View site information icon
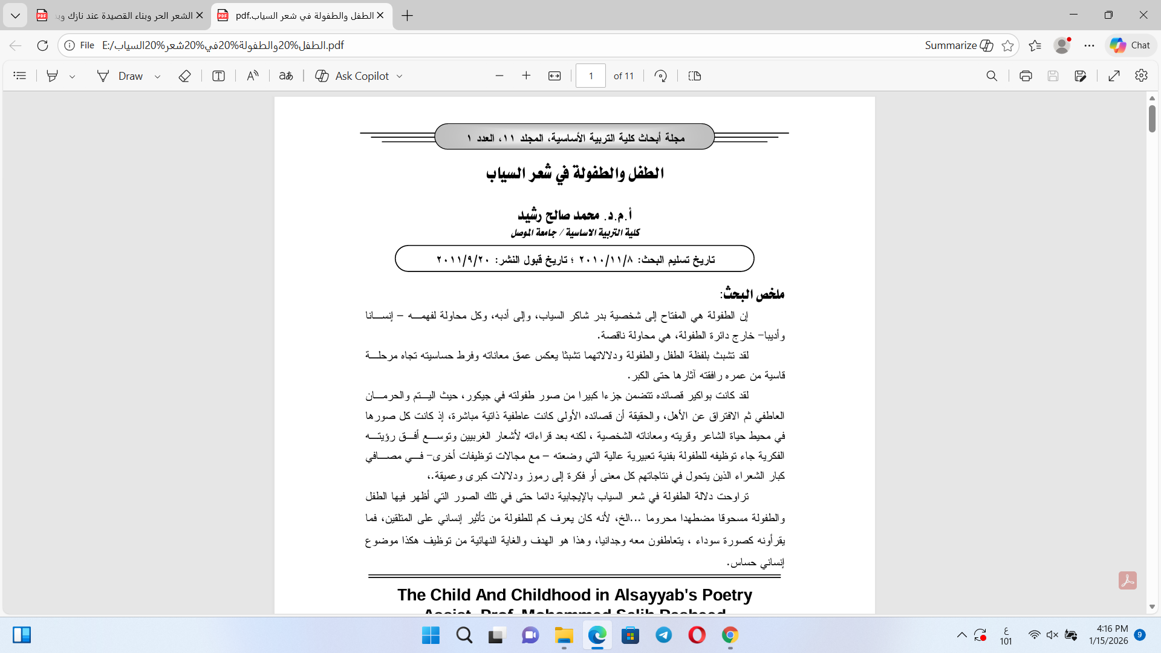 click(70, 45)
